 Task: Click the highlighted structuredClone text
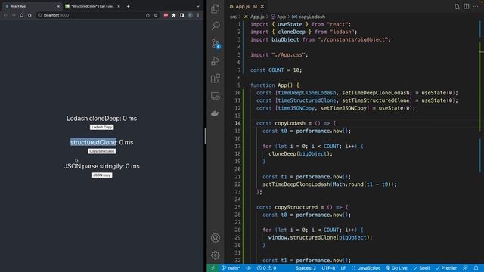coord(93,142)
